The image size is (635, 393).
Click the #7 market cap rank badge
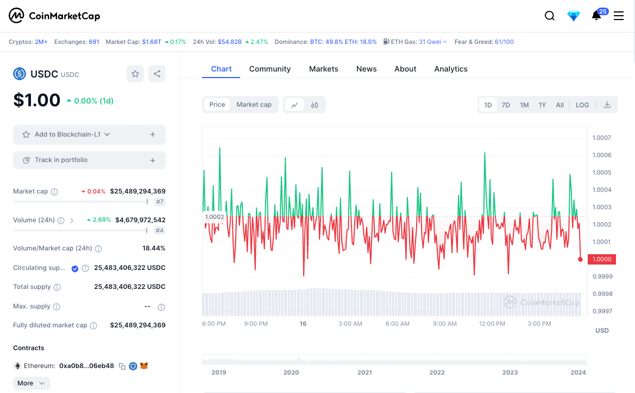click(160, 202)
